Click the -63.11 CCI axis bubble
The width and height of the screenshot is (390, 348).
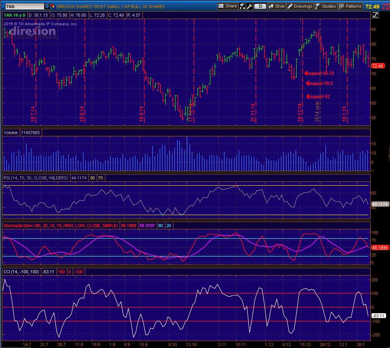pos(378,316)
